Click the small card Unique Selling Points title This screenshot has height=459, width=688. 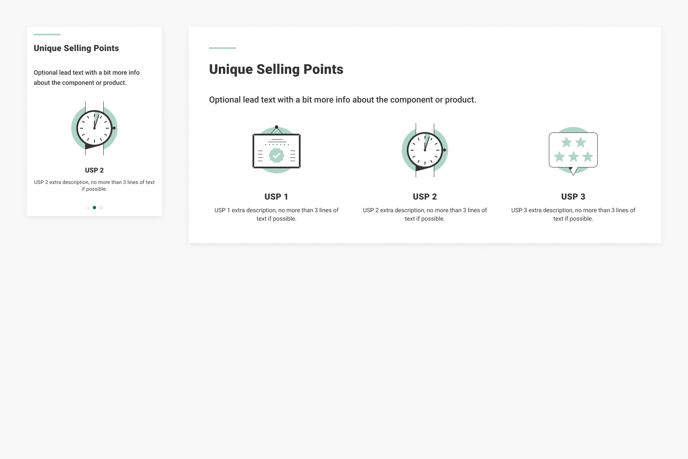click(76, 48)
